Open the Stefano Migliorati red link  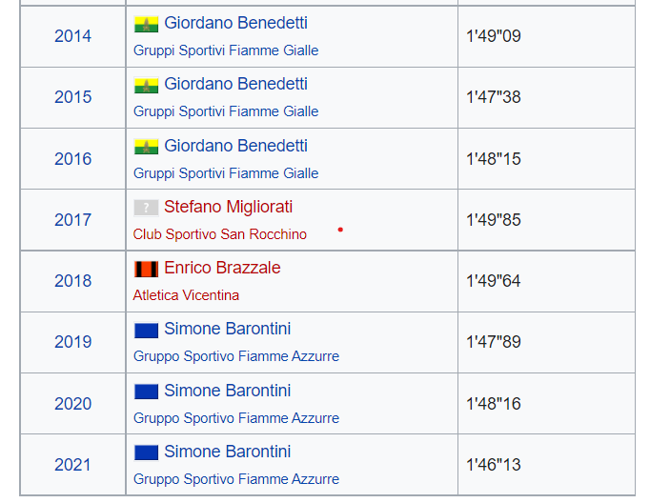pos(229,207)
